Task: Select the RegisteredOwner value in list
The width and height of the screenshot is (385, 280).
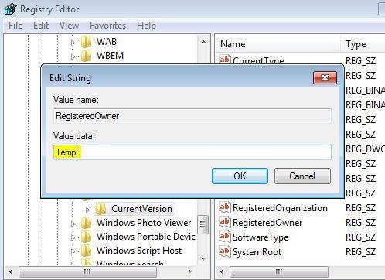Action: coord(267,223)
